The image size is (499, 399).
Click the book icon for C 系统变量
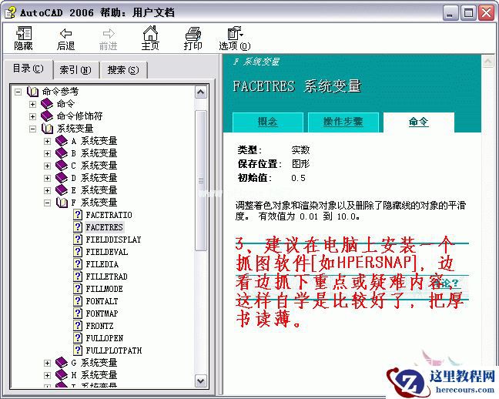point(62,166)
